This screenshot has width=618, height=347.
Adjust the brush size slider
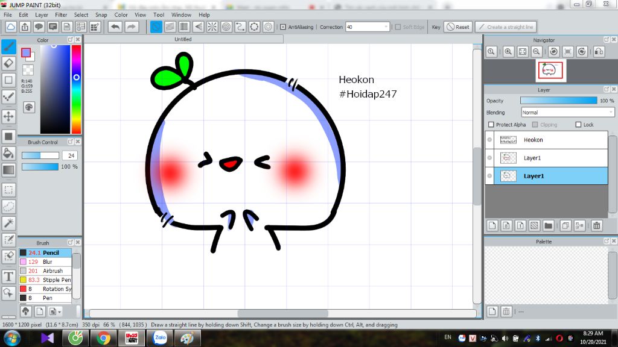(x=40, y=155)
